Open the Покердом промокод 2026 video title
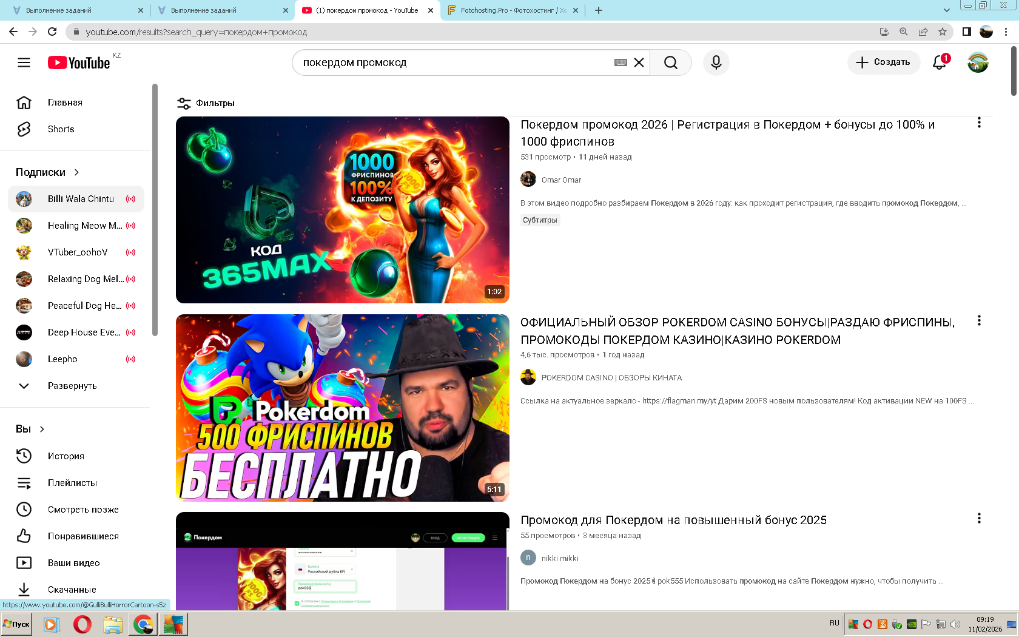This screenshot has width=1019, height=637. coord(727,133)
